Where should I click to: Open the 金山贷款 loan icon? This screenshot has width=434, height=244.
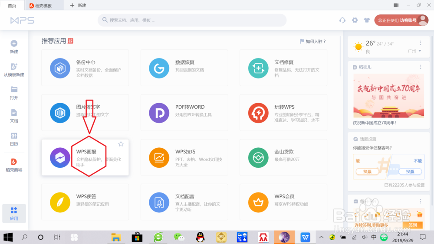[258, 157]
